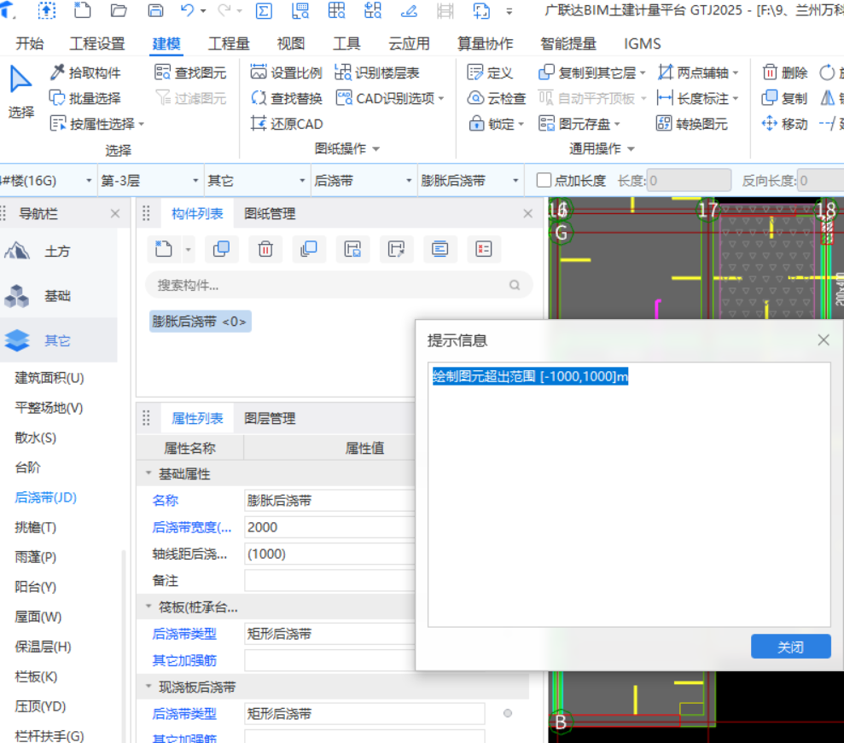Click the trash delete icon in 构件列表 toolbar

(265, 249)
